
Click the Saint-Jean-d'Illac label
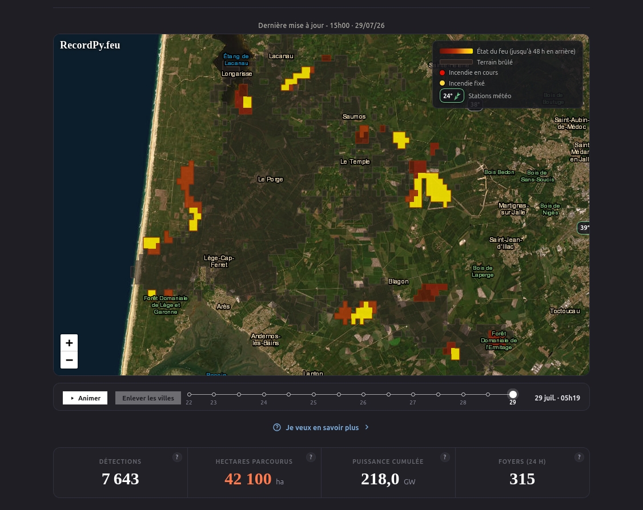[x=505, y=243]
